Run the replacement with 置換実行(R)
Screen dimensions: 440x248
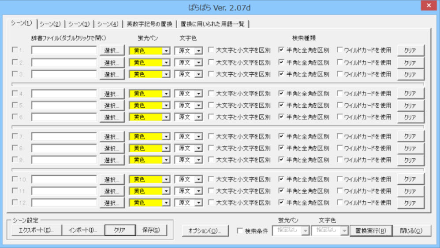point(371,231)
